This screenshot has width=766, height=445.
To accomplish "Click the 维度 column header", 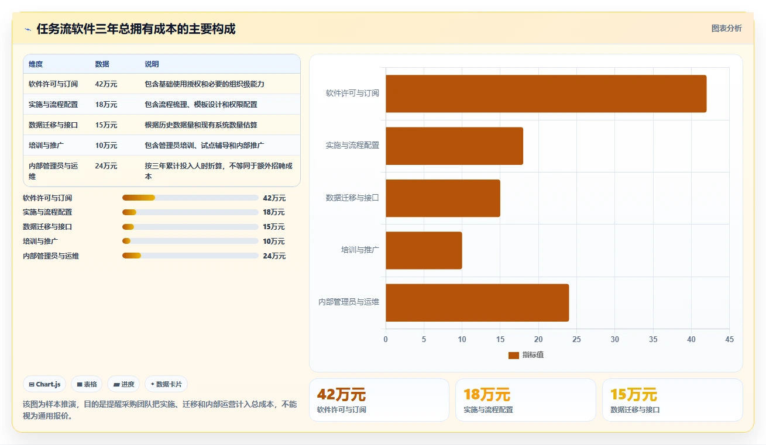I will point(36,64).
